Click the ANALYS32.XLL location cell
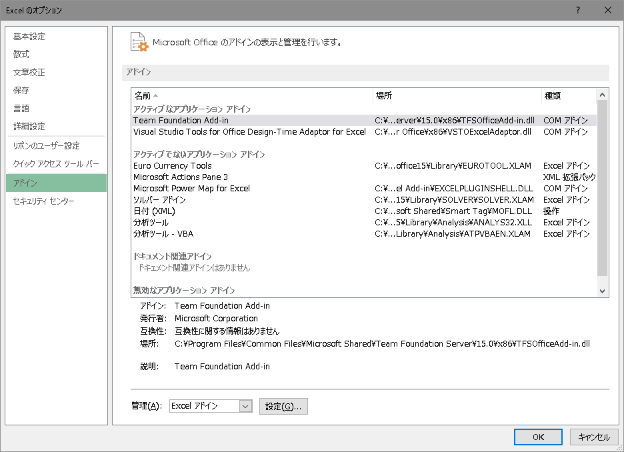624x452 pixels. pyautogui.click(x=453, y=223)
